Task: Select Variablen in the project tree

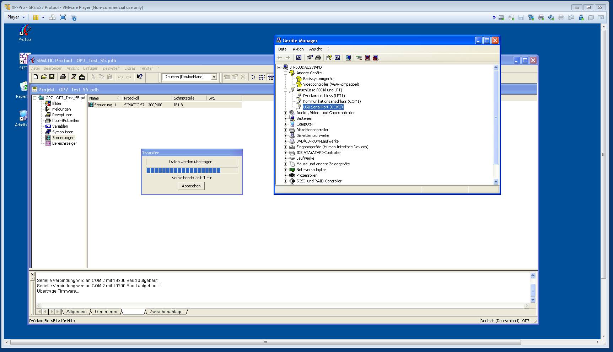Action: tap(60, 126)
